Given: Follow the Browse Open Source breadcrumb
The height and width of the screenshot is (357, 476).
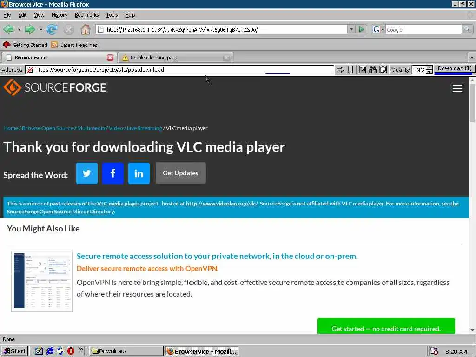Looking at the screenshot, I should (48, 128).
